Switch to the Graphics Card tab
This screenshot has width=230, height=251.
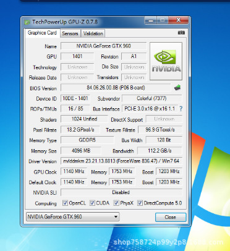[x=42, y=33]
